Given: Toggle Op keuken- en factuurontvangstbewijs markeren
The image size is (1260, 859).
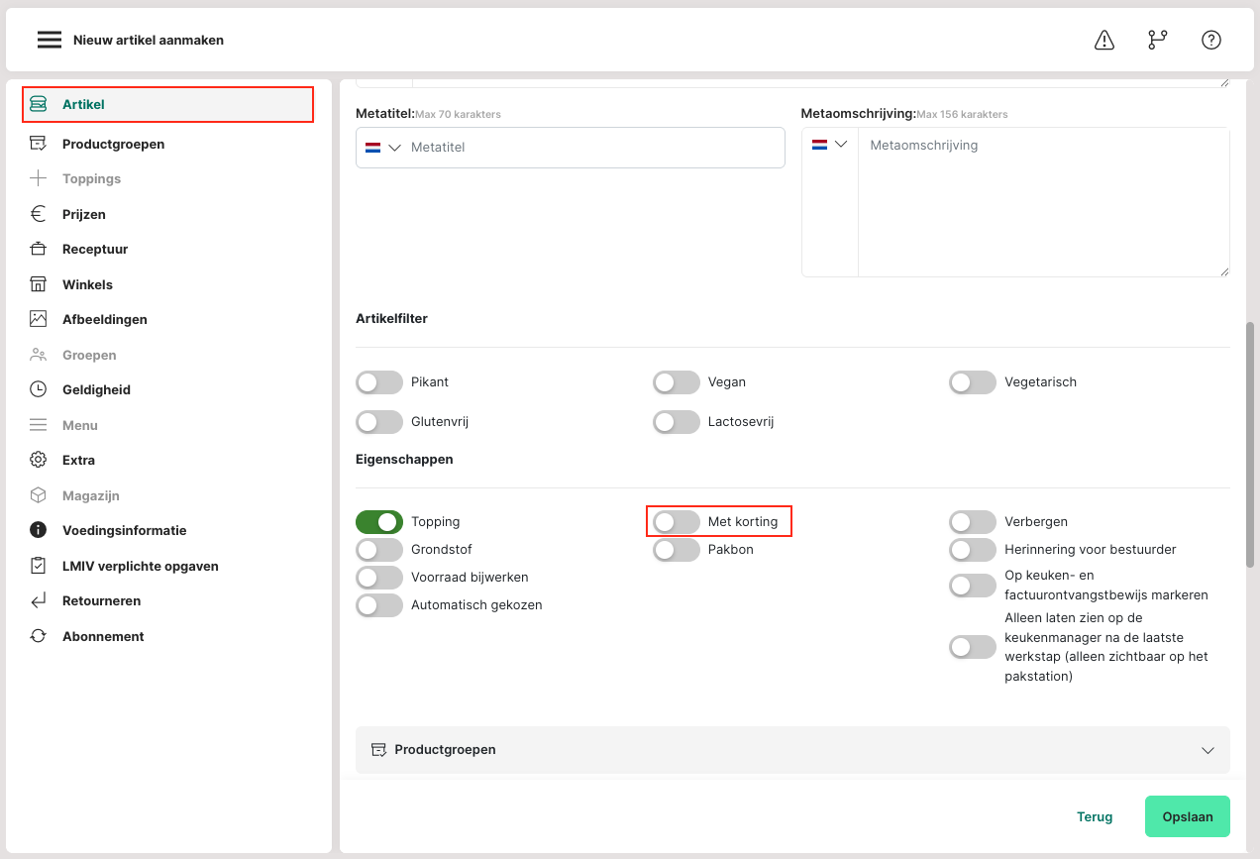Looking at the screenshot, I should point(973,586).
